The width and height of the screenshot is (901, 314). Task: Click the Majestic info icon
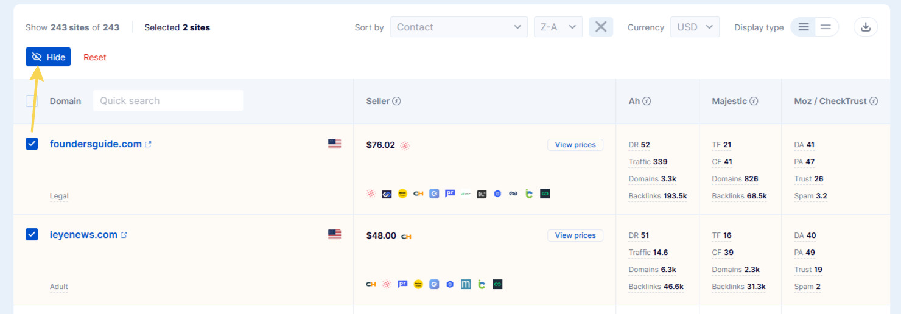click(x=754, y=101)
